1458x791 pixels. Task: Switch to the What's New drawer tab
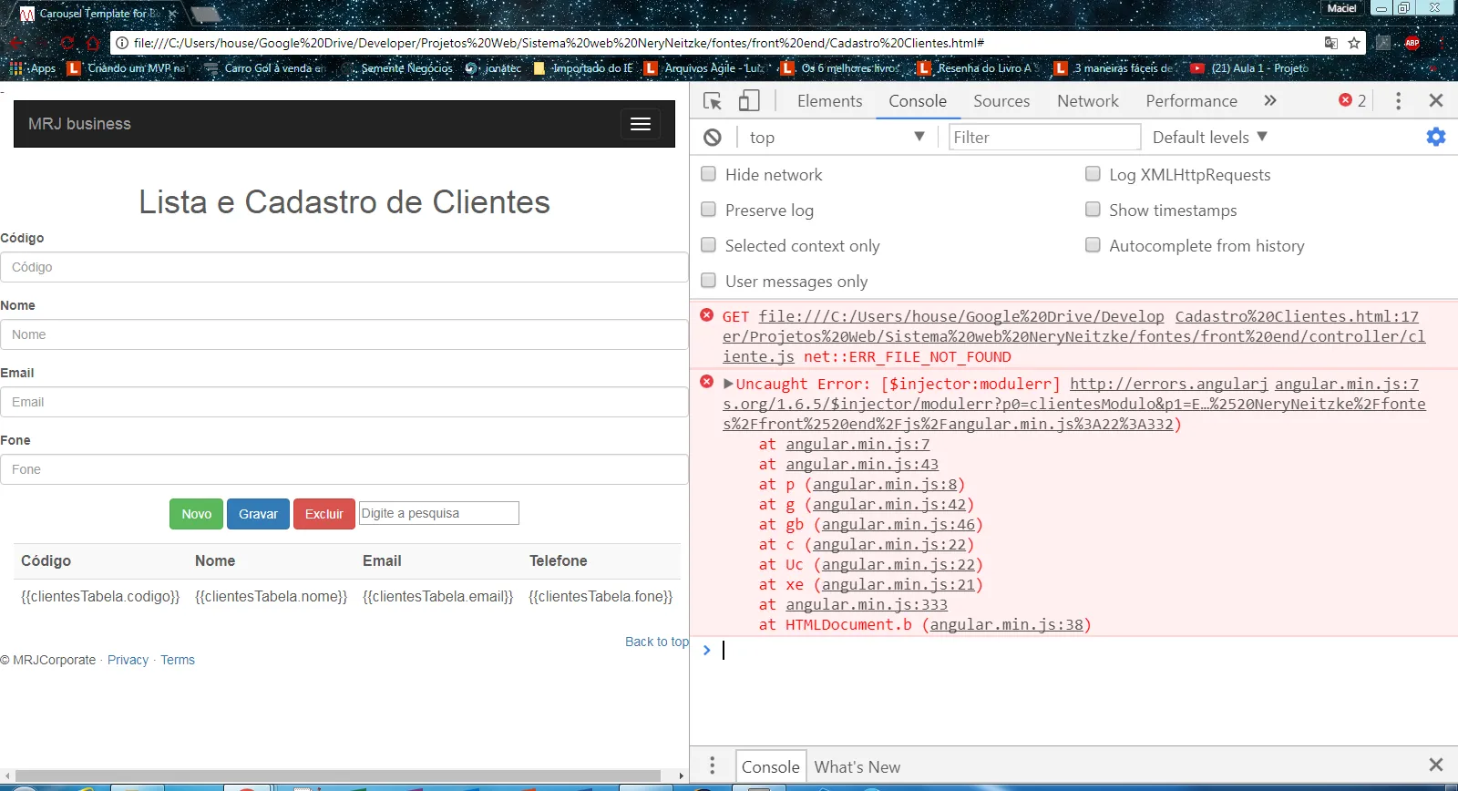coord(857,766)
